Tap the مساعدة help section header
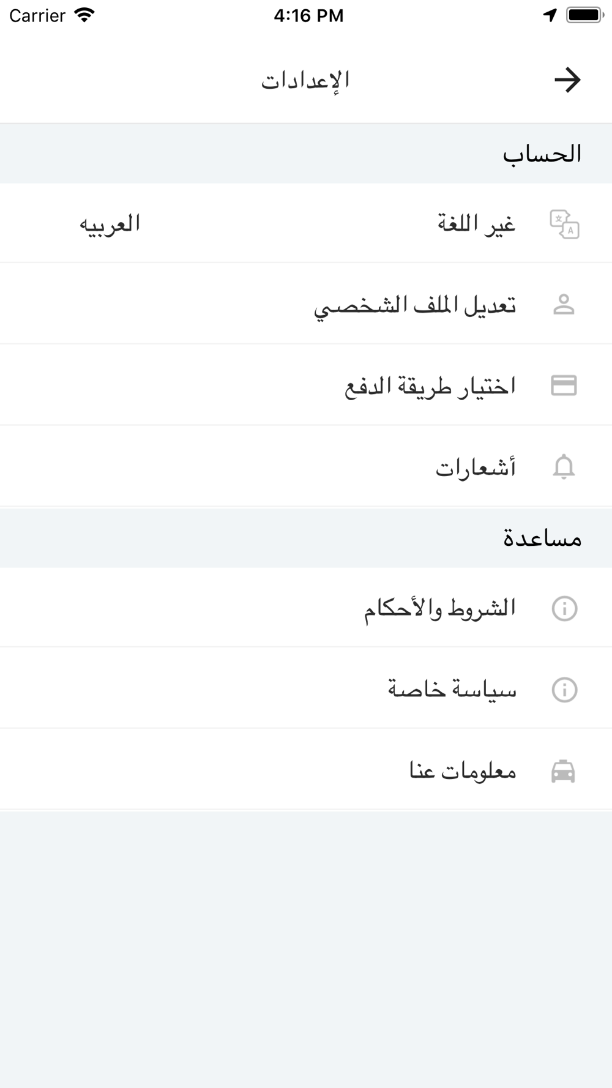The image size is (612, 1088). point(542,538)
